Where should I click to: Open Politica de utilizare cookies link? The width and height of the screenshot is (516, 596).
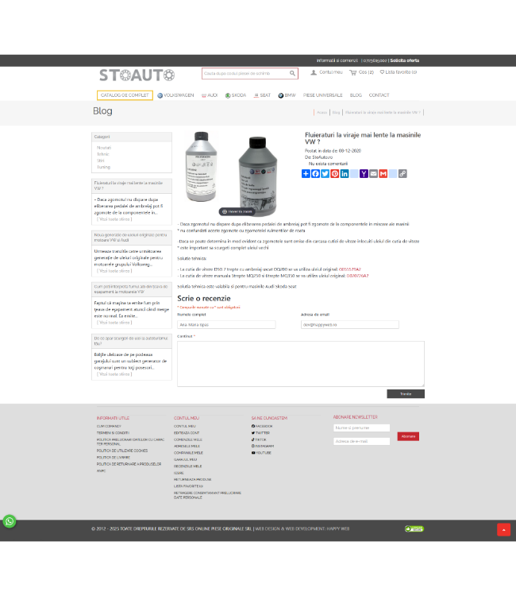coord(122,451)
